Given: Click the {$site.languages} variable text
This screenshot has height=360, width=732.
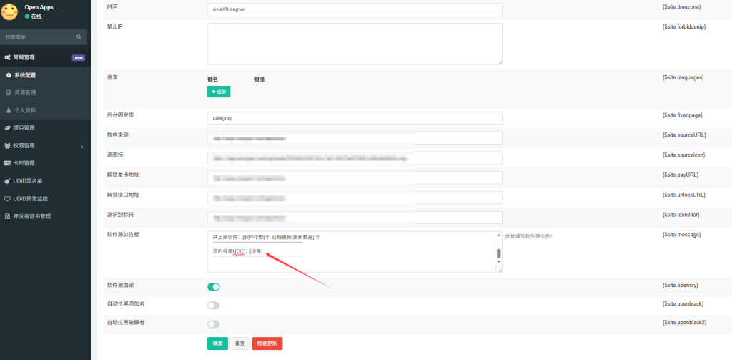Looking at the screenshot, I should (683, 77).
